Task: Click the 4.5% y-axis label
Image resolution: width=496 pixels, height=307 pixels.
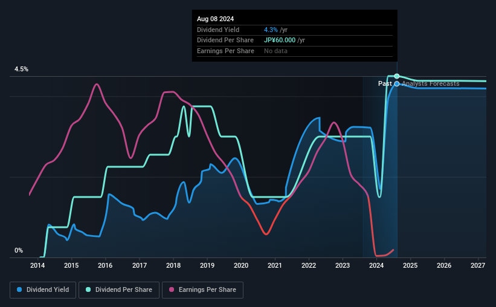Action: [21, 69]
